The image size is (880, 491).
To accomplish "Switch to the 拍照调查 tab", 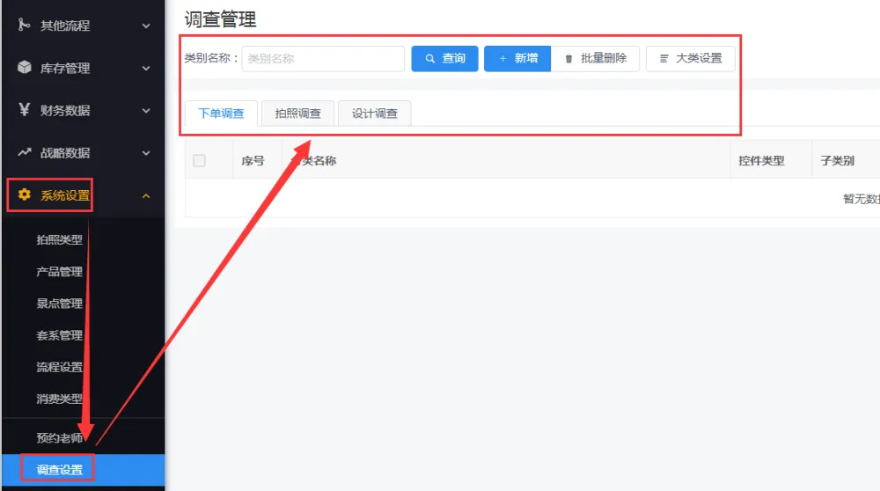I will click(297, 114).
